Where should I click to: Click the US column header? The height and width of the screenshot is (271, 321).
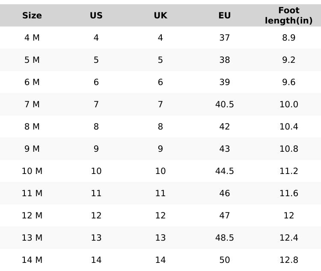tap(96, 16)
